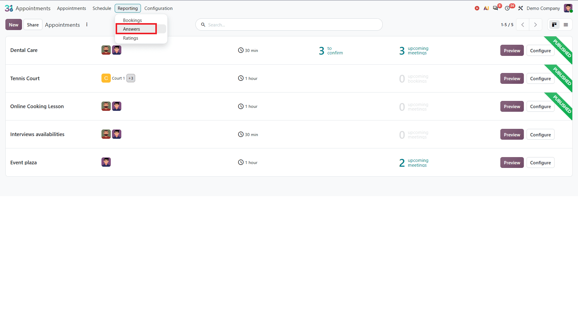The width and height of the screenshot is (578, 310).
Task: Switch to list view
Action: pyautogui.click(x=566, y=25)
